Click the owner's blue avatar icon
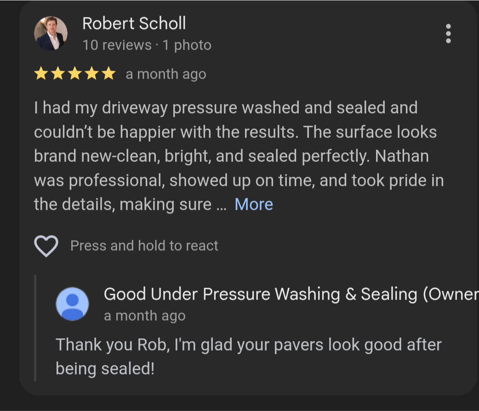The image size is (479, 411). click(x=72, y=304)
